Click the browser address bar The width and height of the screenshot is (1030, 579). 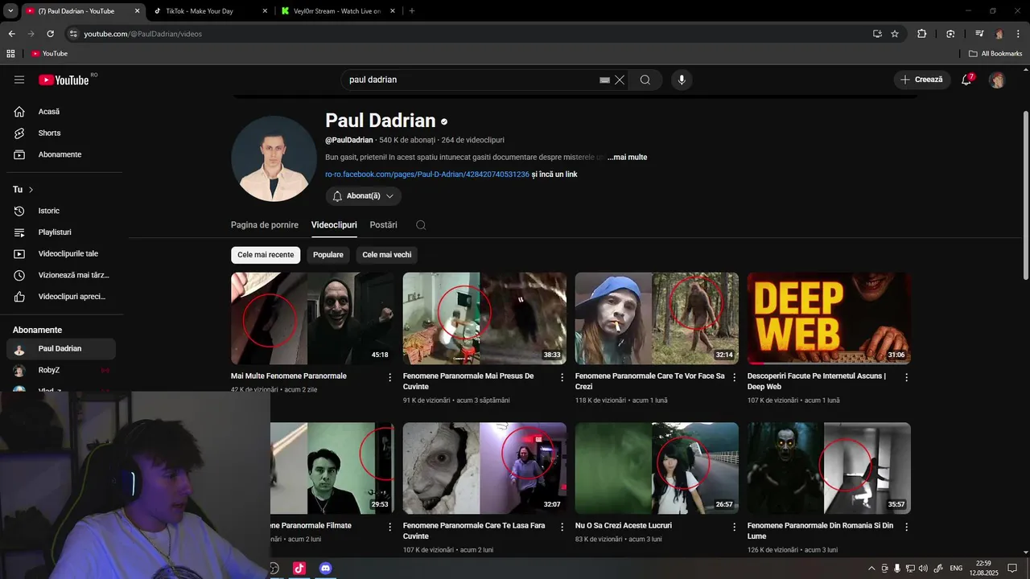tap(467, 34)
